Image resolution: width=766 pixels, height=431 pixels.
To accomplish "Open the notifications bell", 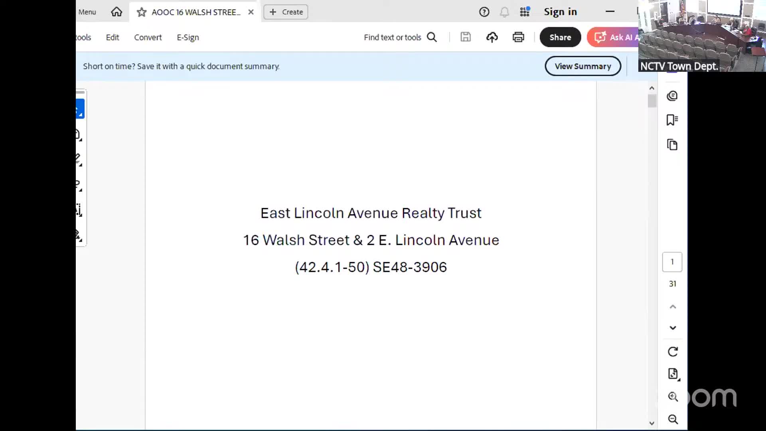I will [x=504, y=12].
